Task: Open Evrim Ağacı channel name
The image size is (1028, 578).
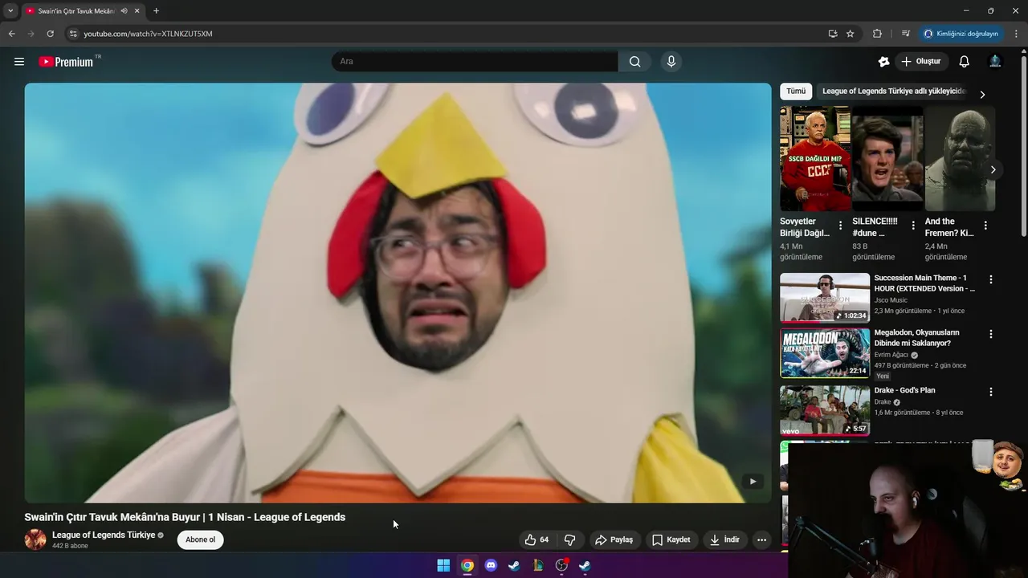Action: tap(891, 355)
